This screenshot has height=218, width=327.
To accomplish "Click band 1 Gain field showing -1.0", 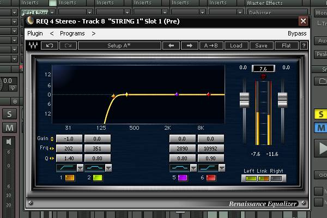I will (x=69, y=138).
